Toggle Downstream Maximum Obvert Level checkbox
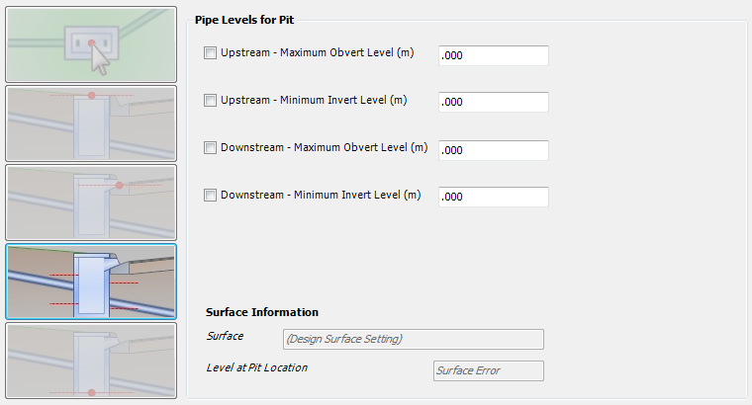The image size is (752, 405). click(210, 147)
